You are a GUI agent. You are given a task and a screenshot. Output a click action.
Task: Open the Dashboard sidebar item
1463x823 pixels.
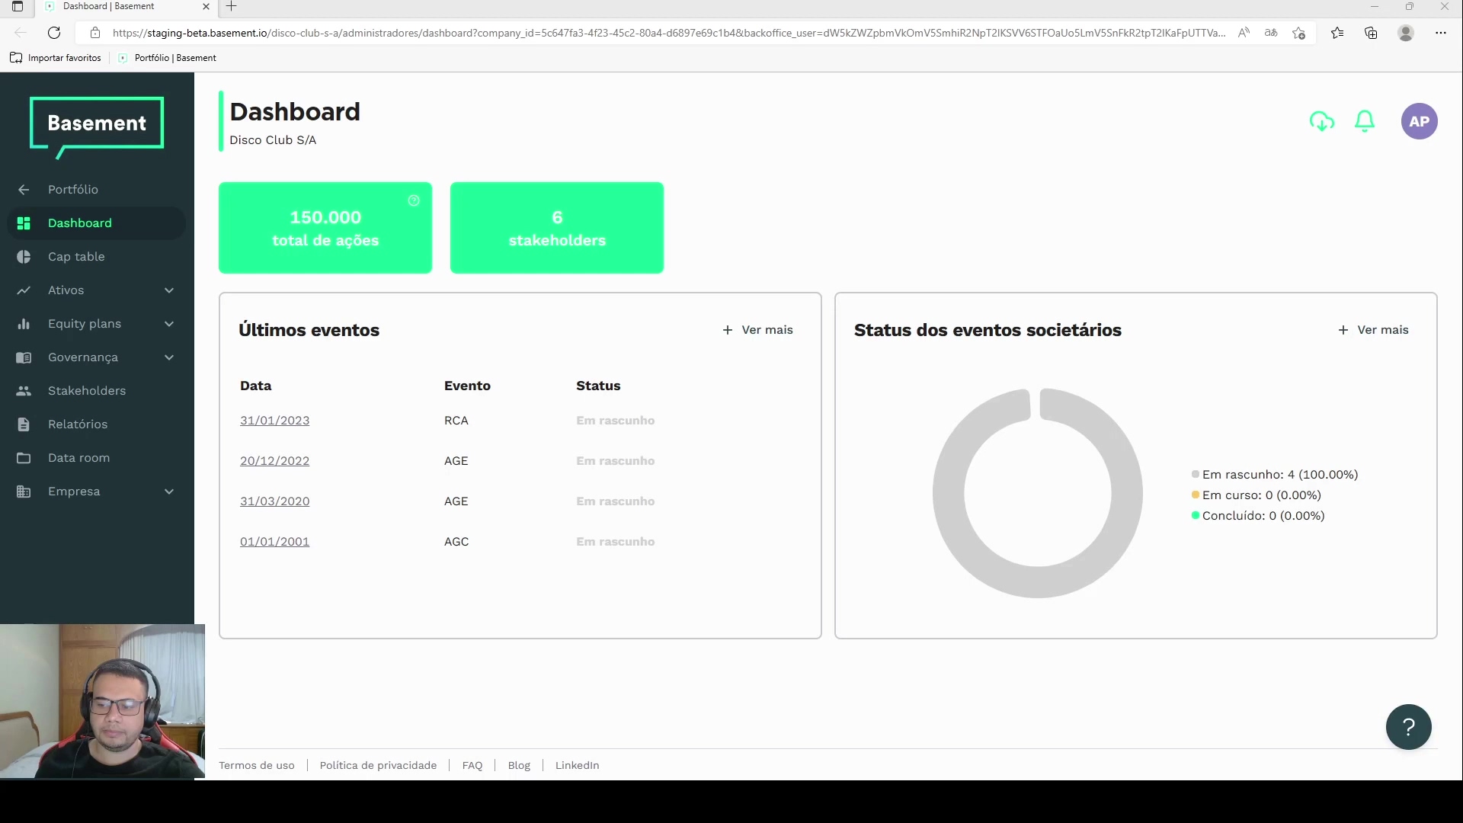click(x=78, y=223)
